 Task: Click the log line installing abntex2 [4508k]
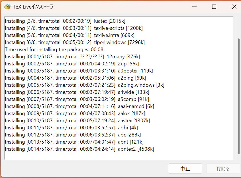79,149
